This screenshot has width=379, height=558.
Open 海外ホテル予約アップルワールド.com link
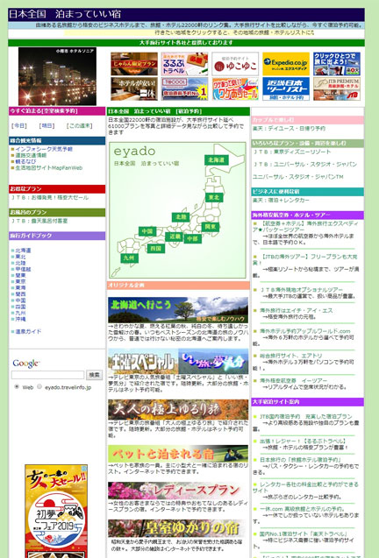304,331
